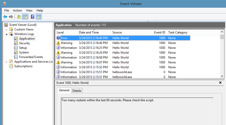This screenshot has height=125, width=226.
Task: Click the 'Event 1000, Hello World' pane title
Action: point(72,83)
